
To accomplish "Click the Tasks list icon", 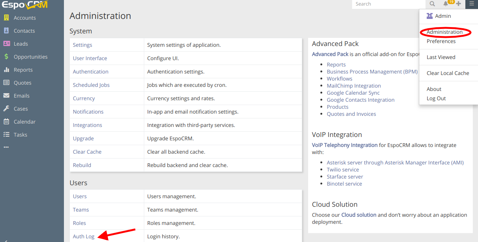I will 6,134.
